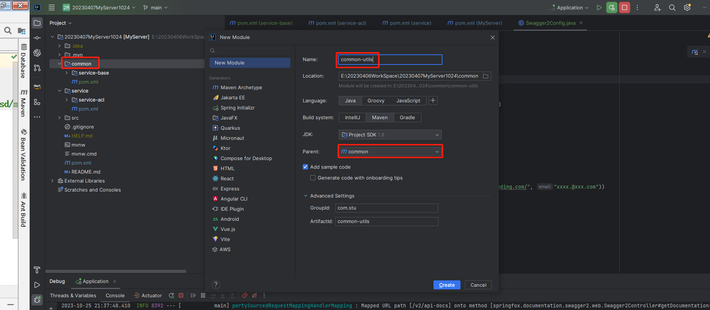The width and height of the screenshot is (710, 310).
Task: Enable Generate code with onboarding tips
Action: point(313,178)
